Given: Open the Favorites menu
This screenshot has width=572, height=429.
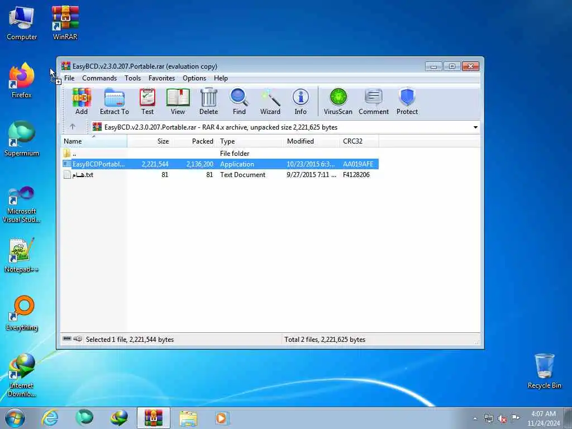Looking at the screenshot, I should tap(161, 78).
